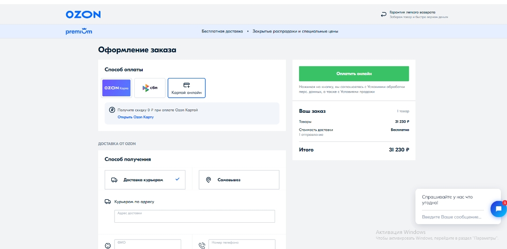Screen dimensions: 507x249
Task: Click the person icon next to ФИО
Action: point(108,246)
